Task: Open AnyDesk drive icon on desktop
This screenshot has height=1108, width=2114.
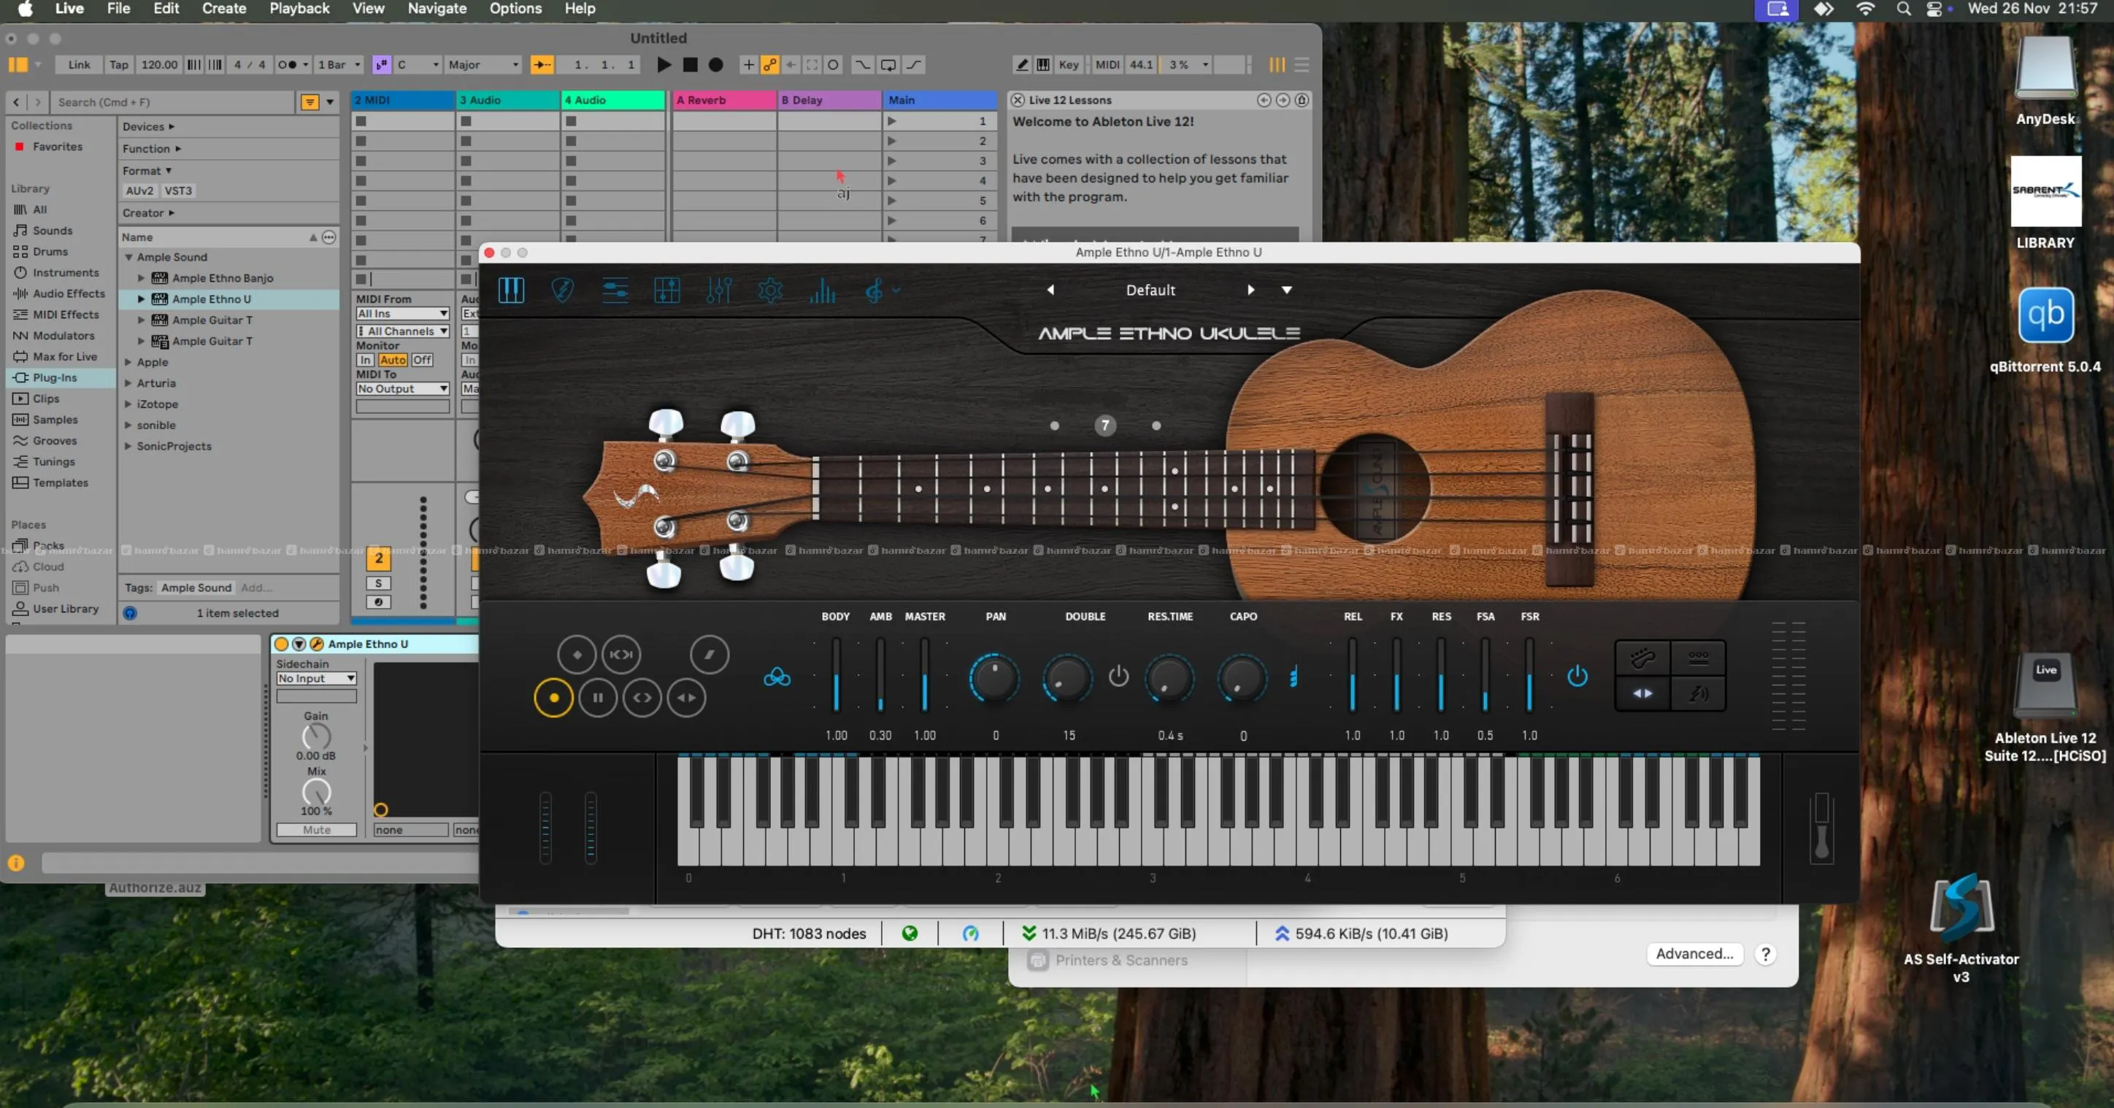Action: [x=2046, y=68]
